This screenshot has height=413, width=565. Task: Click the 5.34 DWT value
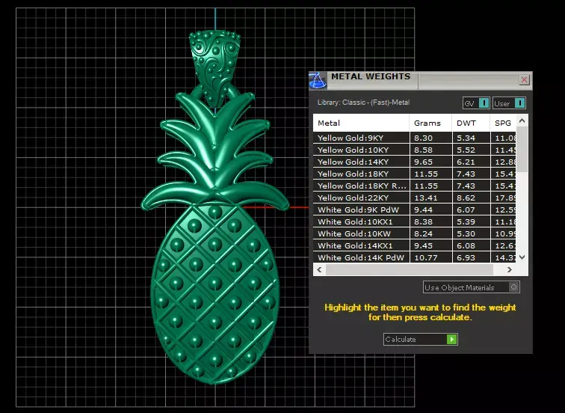(x=466, y=138)
